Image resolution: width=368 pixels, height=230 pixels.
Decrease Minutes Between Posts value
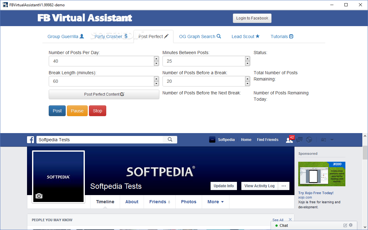point(247,64)
